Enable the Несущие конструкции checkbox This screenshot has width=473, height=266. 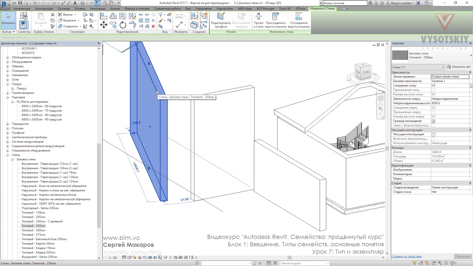coord(433,134)
